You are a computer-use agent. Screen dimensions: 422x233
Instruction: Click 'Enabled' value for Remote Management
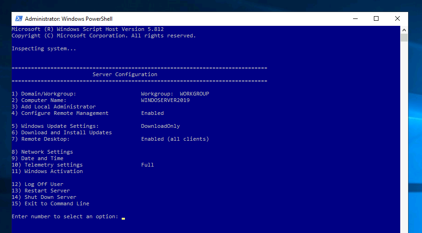152,113
